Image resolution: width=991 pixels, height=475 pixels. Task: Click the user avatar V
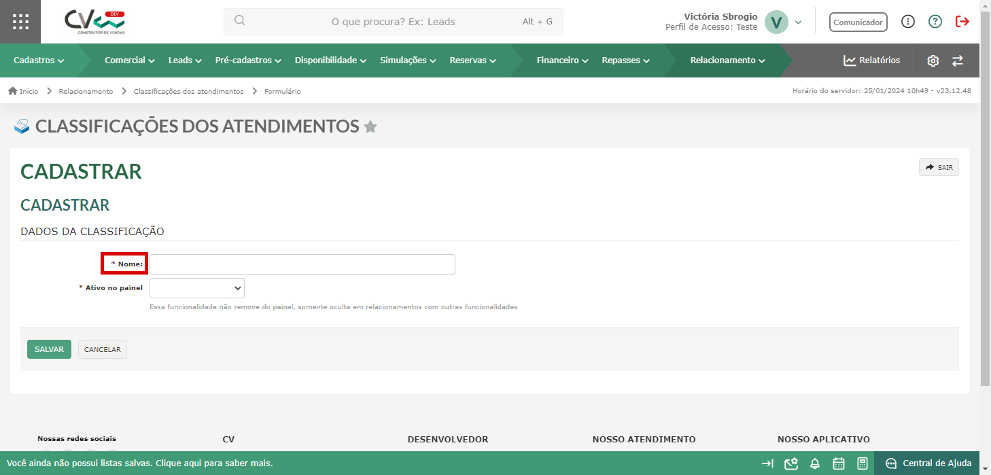click(776, 22)
